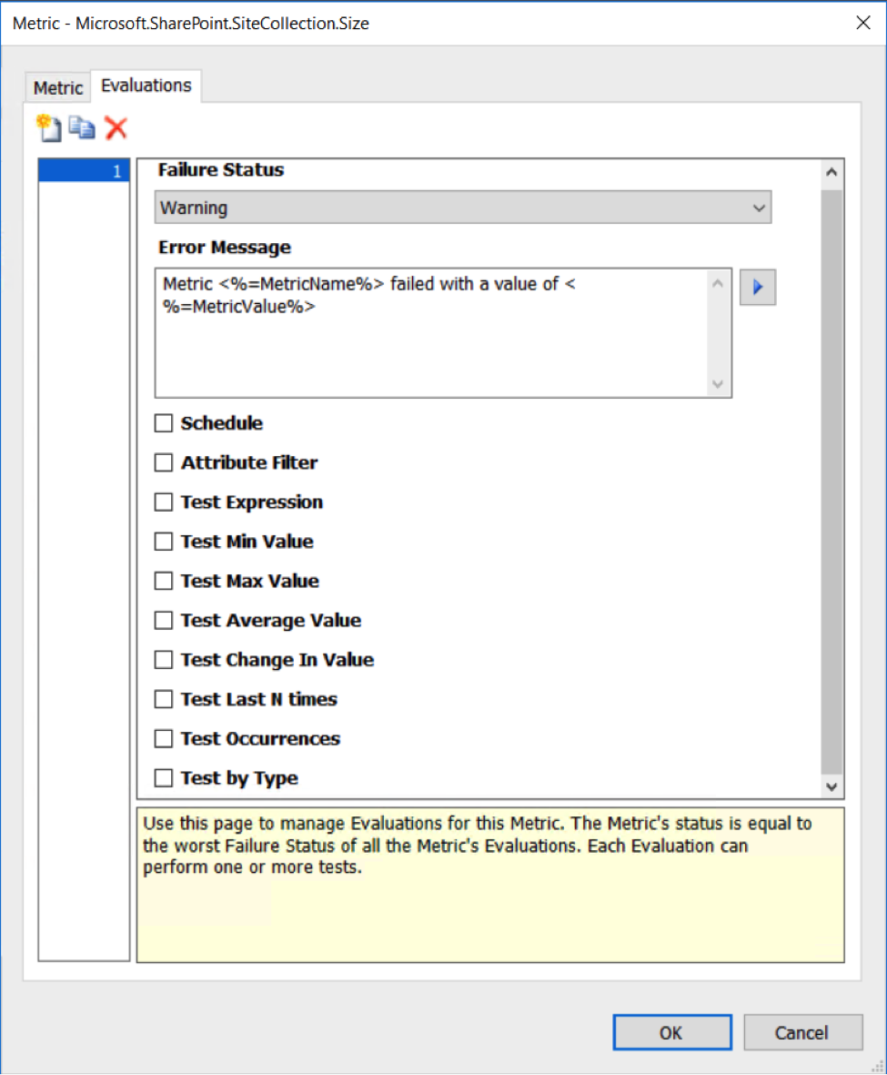887x1075 pixels.
Task: Click the Error Message box scroll-up arrow
Action: point(718,283)
